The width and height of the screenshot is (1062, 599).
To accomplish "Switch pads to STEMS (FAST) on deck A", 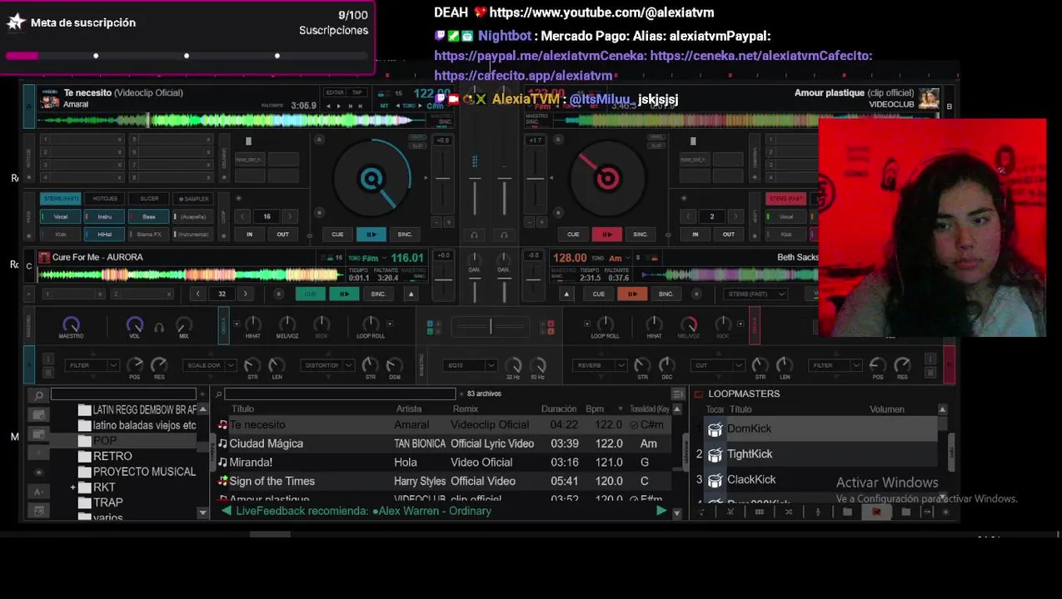I will (x=61, y=199).
